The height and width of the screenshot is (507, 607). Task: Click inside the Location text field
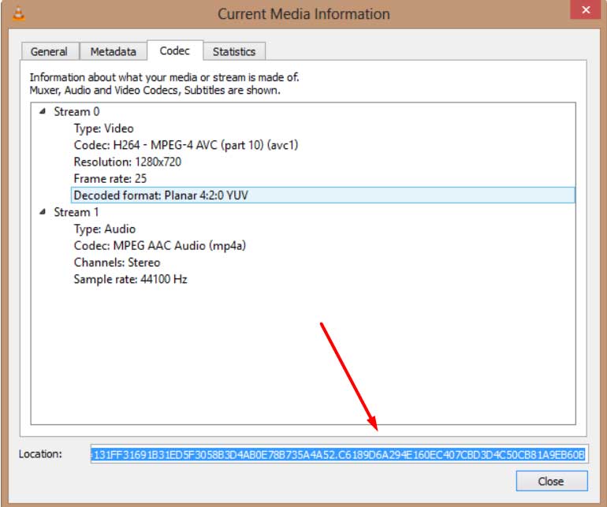339,454
